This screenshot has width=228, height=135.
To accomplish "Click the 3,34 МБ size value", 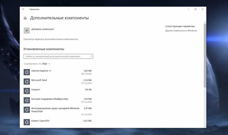I will point(87,80).
